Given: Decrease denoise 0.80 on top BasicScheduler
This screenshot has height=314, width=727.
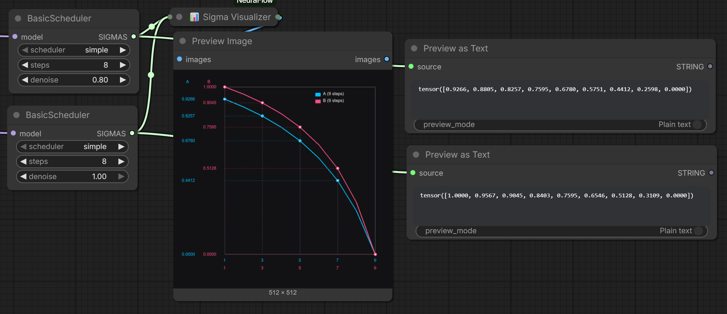Looking at the screenshot, I should [x=25, y=80].
